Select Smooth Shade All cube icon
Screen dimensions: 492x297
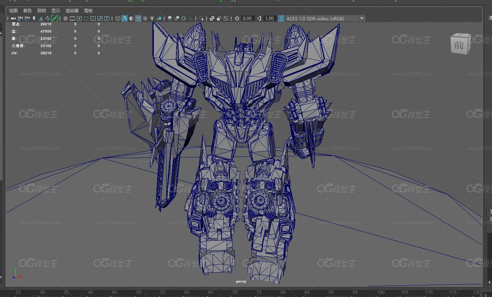point(125,18)
